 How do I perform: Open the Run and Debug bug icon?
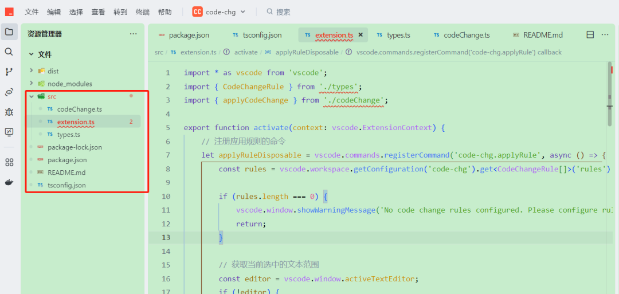point(9,112)
